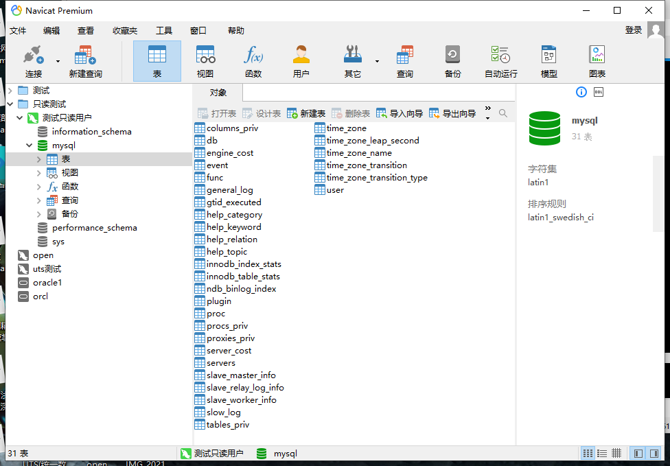Select the user table
The image size is (670, 466).
pyautogui.click(x=329, y=190)
